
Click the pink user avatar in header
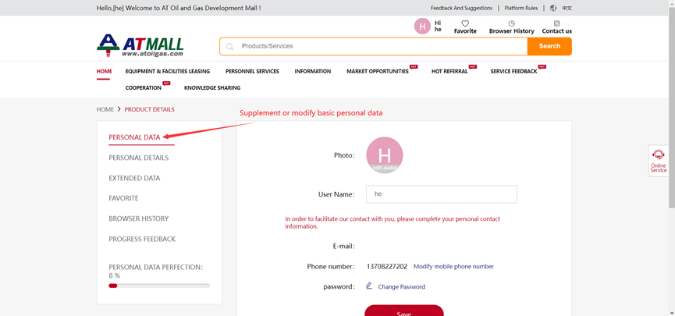422,27
